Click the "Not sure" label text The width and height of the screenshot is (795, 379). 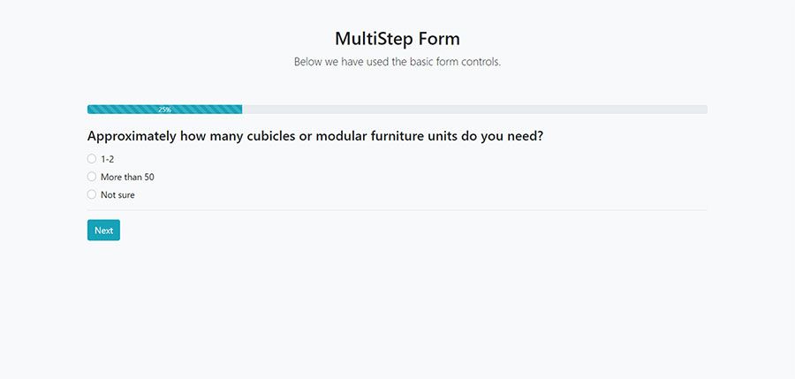pyautogui.click(x=117, y=194)
